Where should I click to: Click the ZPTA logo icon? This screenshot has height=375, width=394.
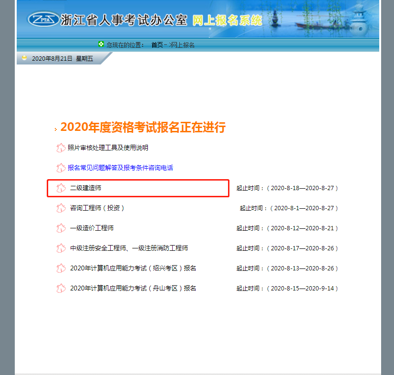(42, 19)
